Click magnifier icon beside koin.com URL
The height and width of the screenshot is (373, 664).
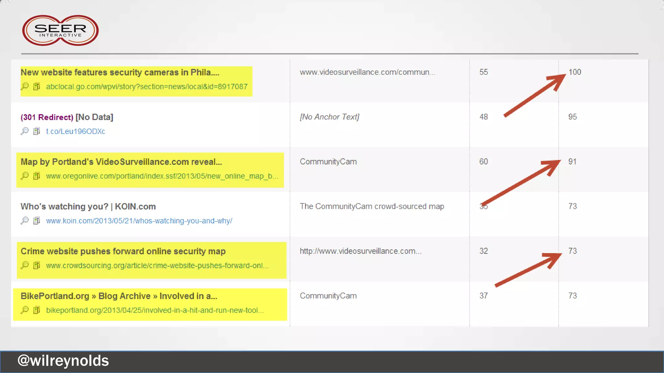coord(25,220)
